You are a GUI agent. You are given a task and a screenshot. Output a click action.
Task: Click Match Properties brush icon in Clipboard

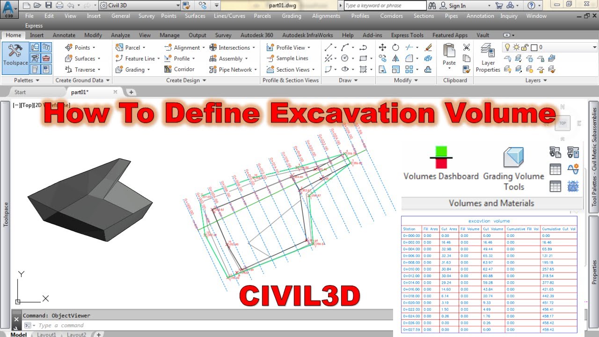467,69
